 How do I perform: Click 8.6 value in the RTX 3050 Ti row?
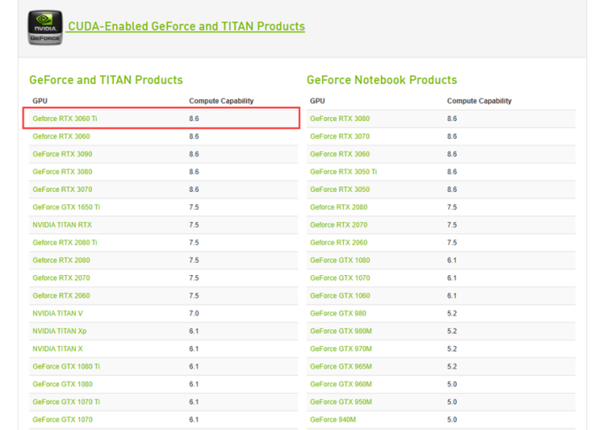pos(452,172)
